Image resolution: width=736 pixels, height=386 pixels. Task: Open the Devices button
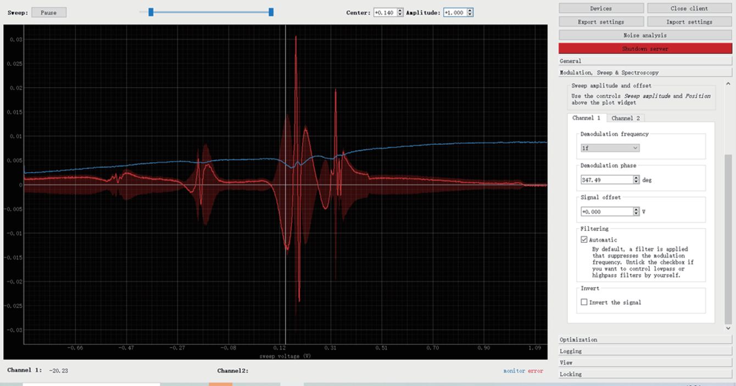coord(601,8)
